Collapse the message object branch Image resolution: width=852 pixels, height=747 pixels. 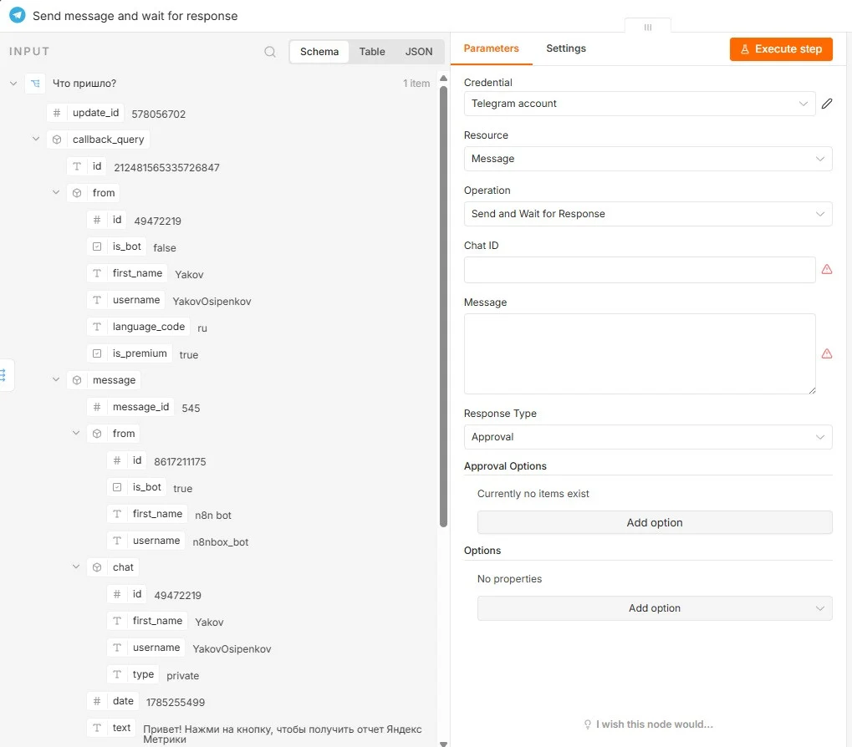tap(56, 379)
